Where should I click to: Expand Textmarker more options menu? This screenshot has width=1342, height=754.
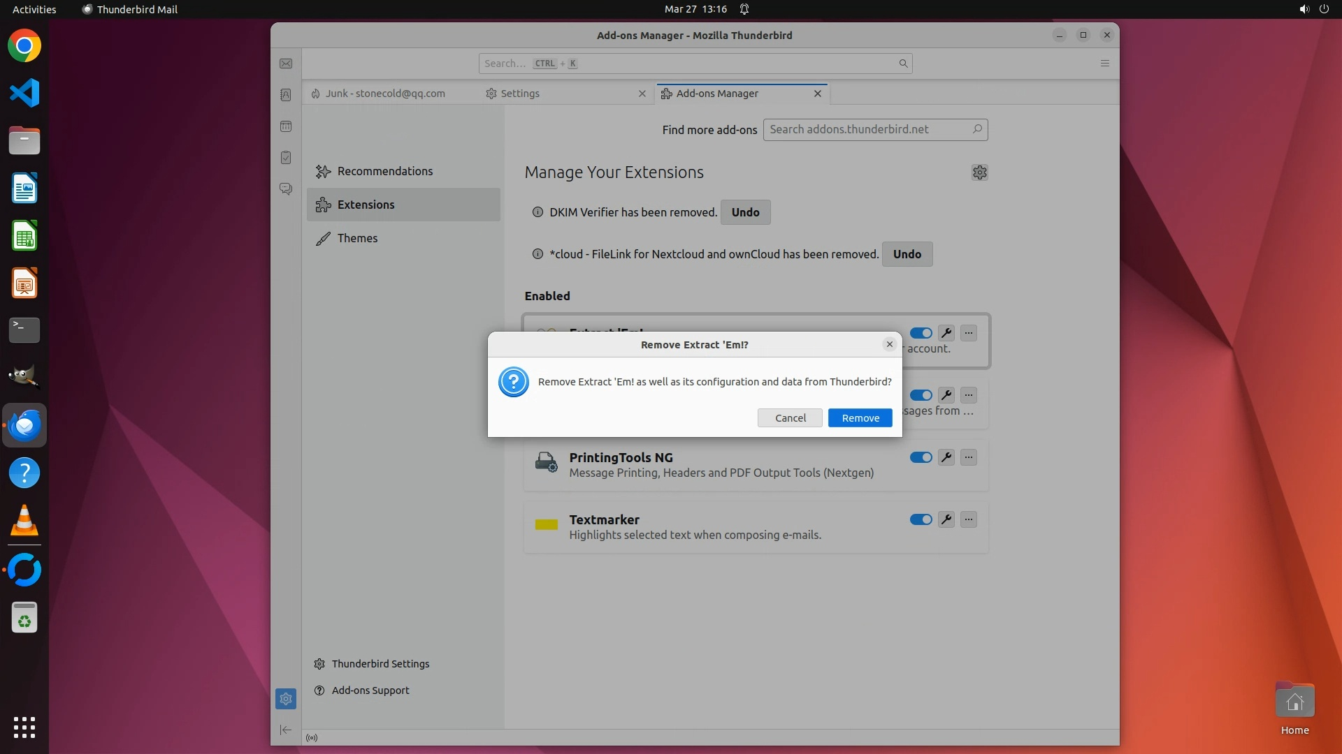(x=968, y=519)
